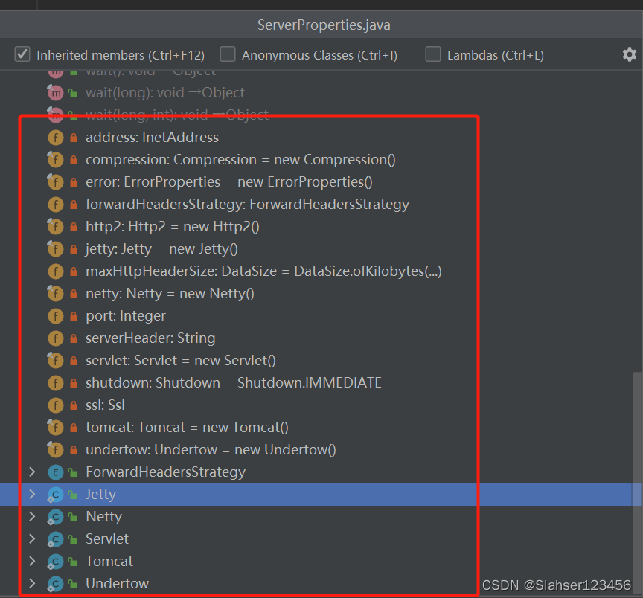Image resolution: width=643 pixels, height=598 pixels.
Task: Click the field icon beside address: InetAddress
Action: [57, 137]
